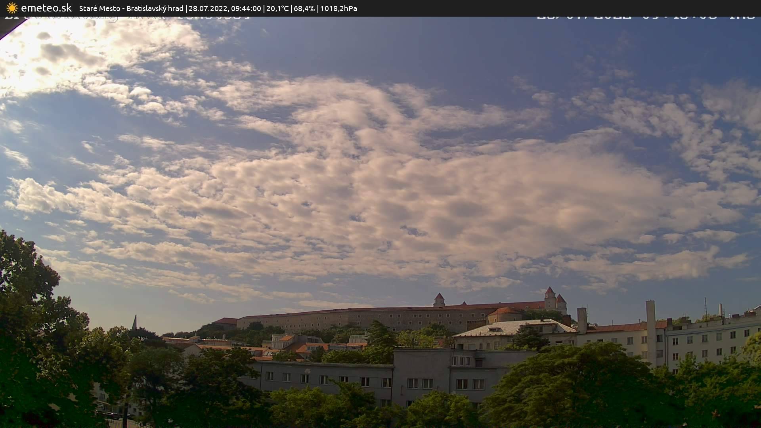
Task: Click the left castle corner tower
Action: point(439,300)
